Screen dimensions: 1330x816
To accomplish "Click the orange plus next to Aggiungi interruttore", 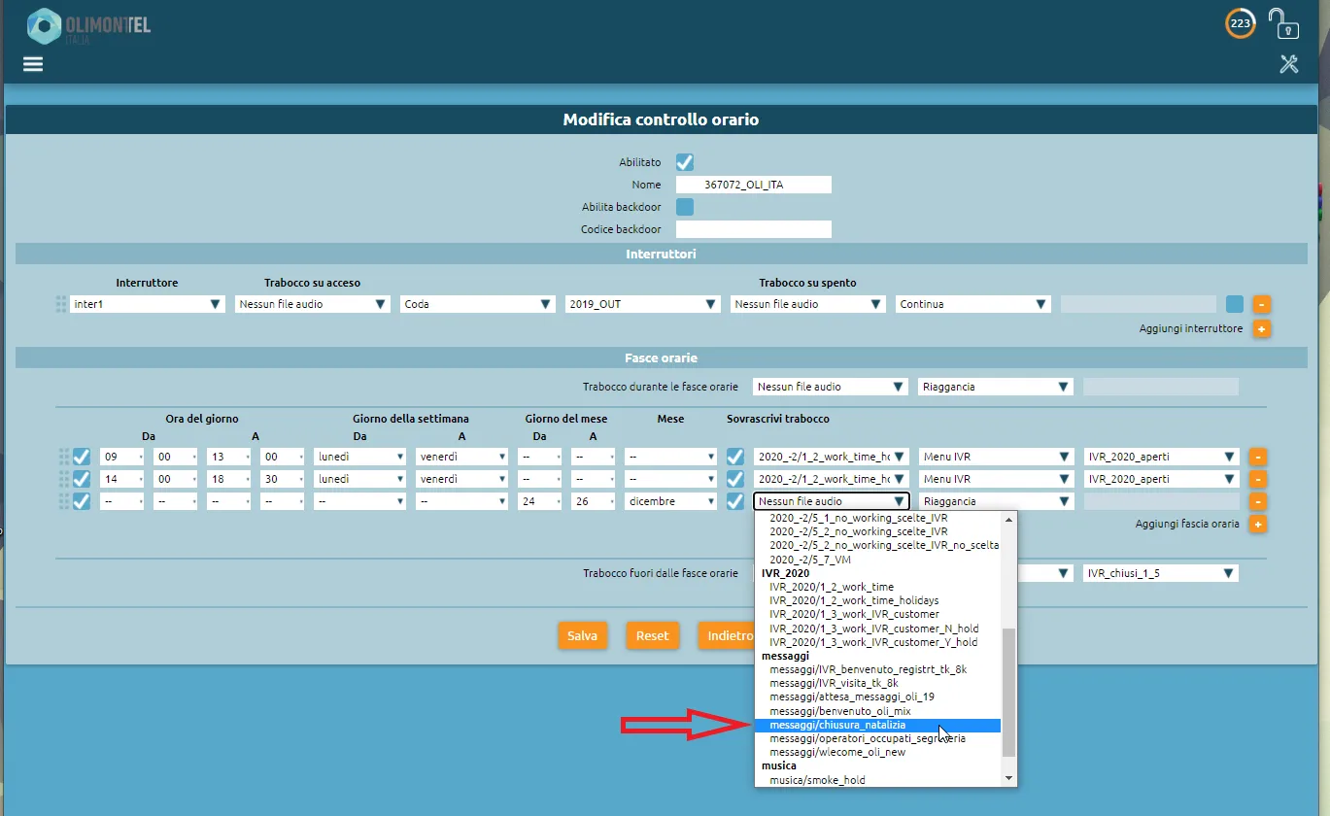I will point(1261,329).
